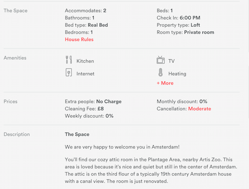Image resolution: width=249 pixels, height=189 pixels.
Task: Click the Heating thermometer icon
Action: [x=161, y=73]
